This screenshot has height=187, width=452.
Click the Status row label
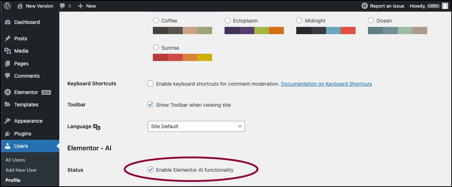[x=75, y=170]
